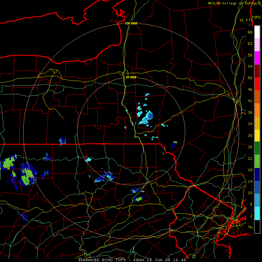The height and width of the screenshot is (262, 262).
Task: Click the legend value 2
Action: [x=251, y=216]
